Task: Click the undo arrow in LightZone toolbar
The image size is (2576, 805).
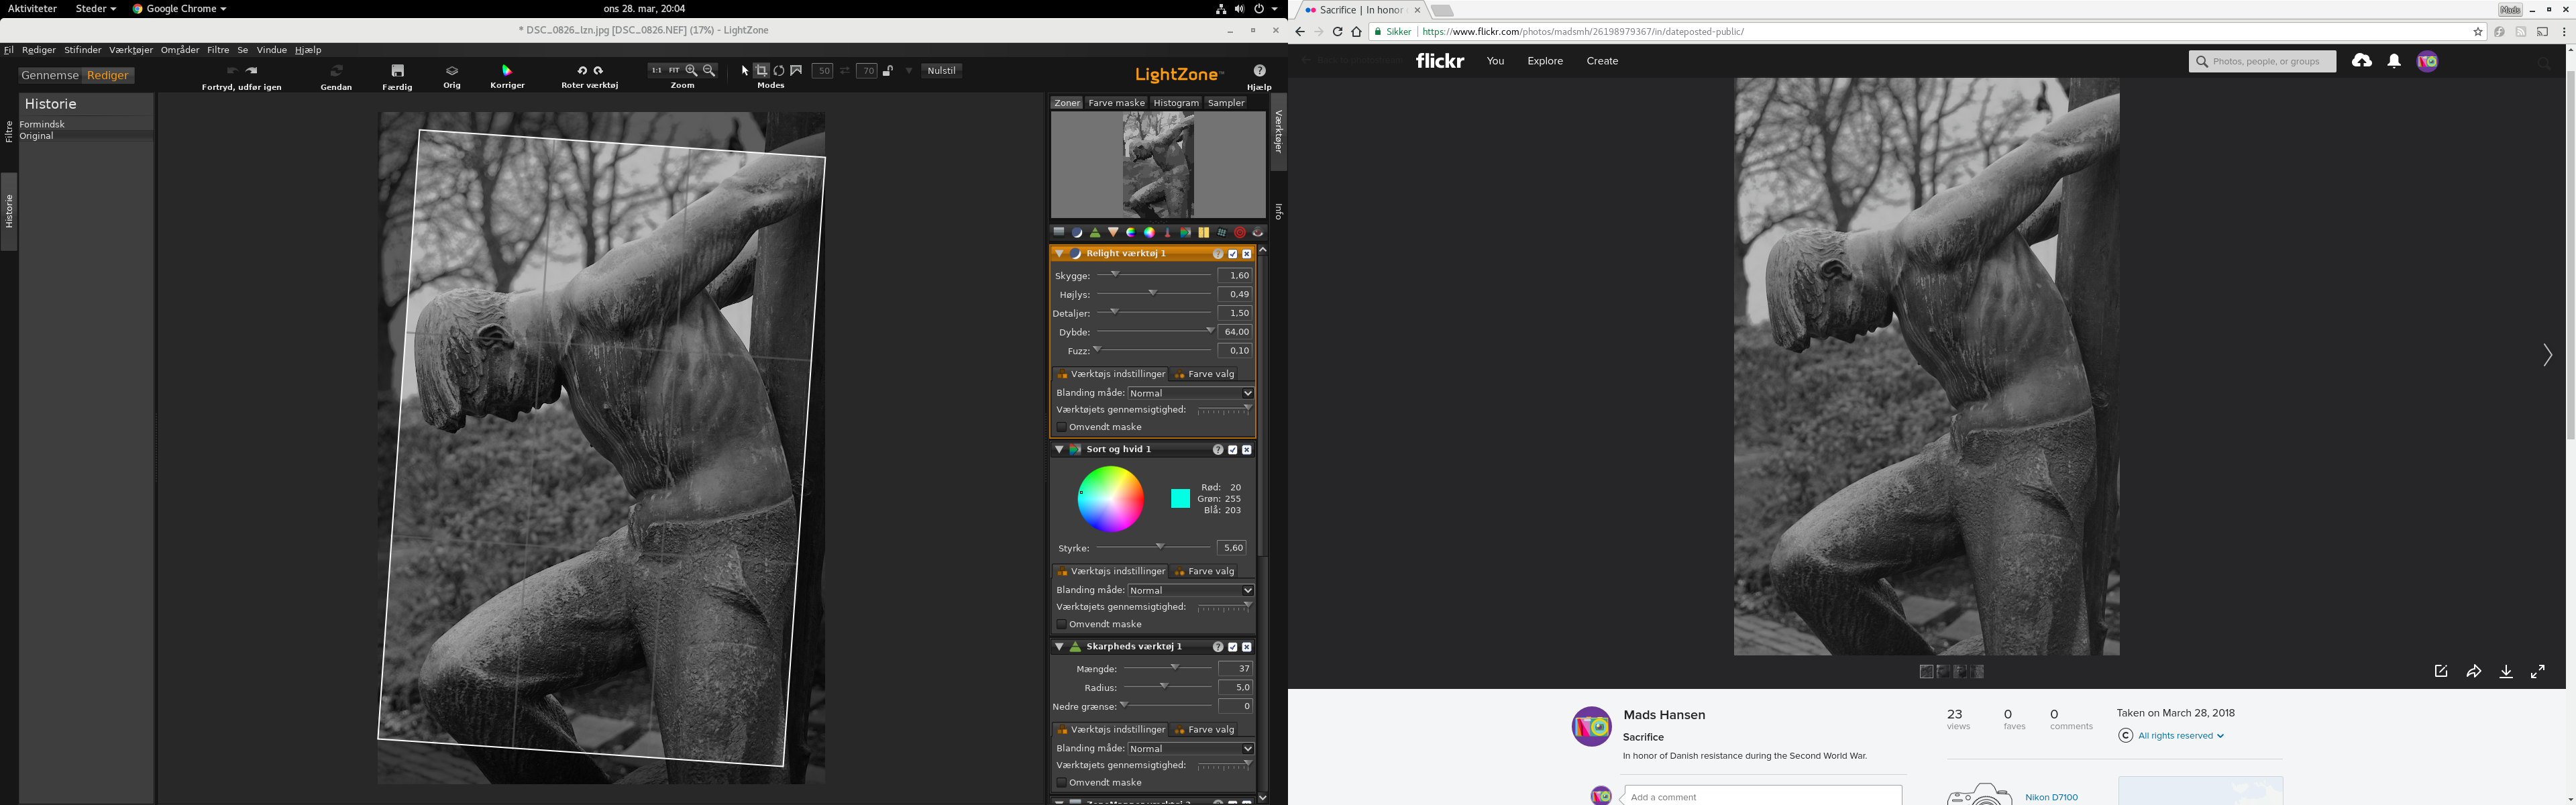Action: (232, 71)
